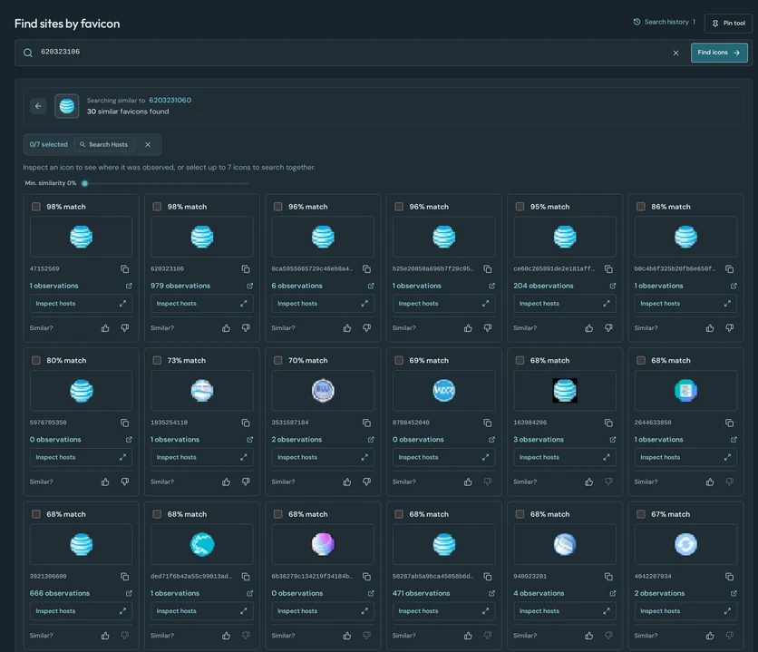Open Search history
Viewport: 758px width, 652px height.
click(x=665, y=23)
